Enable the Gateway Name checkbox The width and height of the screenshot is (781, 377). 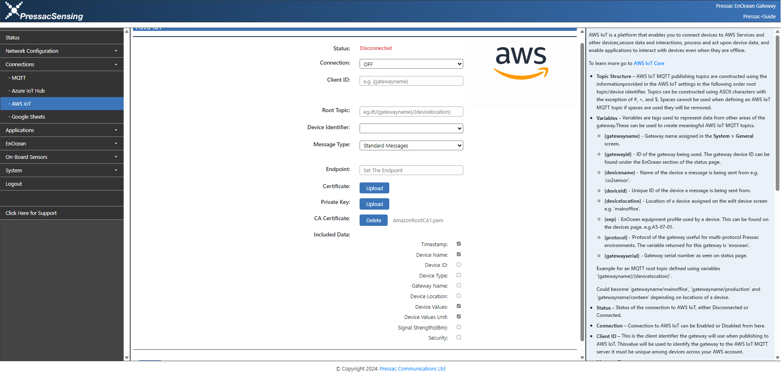click(x=458, y=285)
